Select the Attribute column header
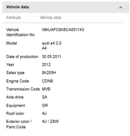The width and height of the screenshot is (130, 136). point(13,18)
